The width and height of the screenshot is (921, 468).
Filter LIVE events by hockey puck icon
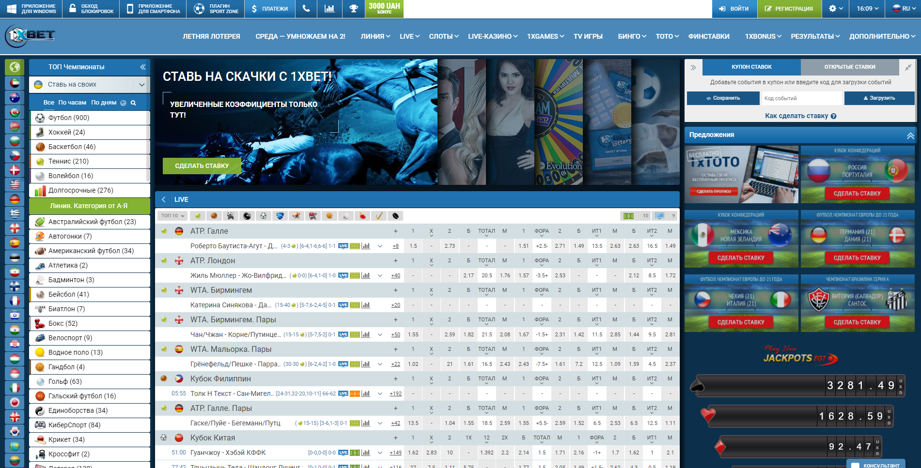pyautogui.click(x=395, y=216)
